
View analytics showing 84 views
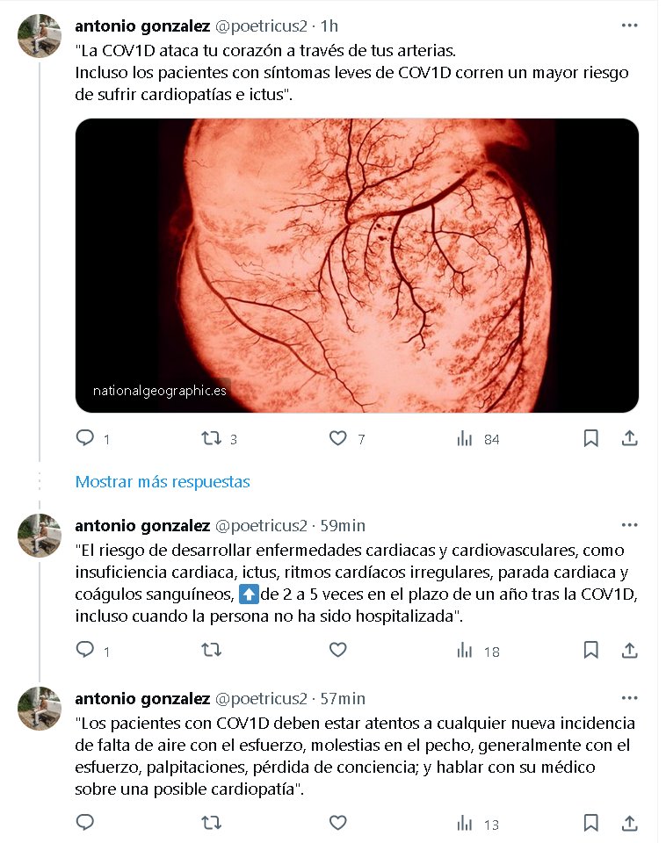coord(465,438)
